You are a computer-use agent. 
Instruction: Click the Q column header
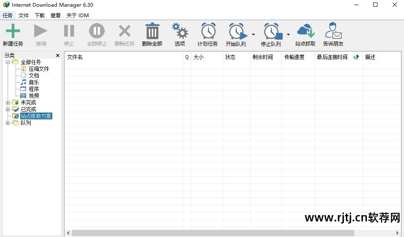(187, 57)
